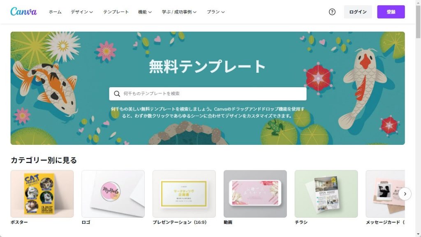The width and height of the screenshot is (421, 237).
Task: Open テンプレート in the navigation bar
Action: click(116, 12)
